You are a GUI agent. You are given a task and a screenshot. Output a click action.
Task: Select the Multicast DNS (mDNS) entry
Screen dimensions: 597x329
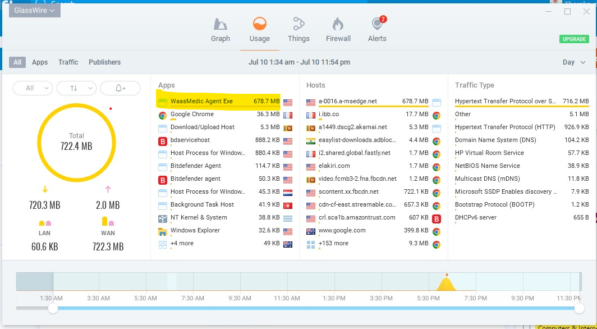(522, 179)
